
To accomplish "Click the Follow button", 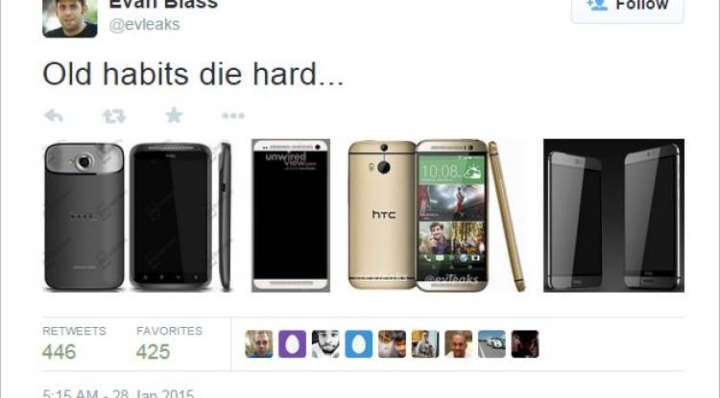I will [627, 9].
